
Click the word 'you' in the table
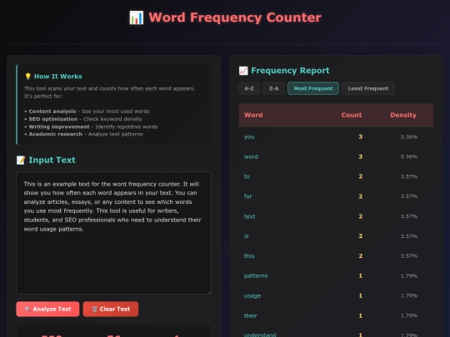click(249, 136)
